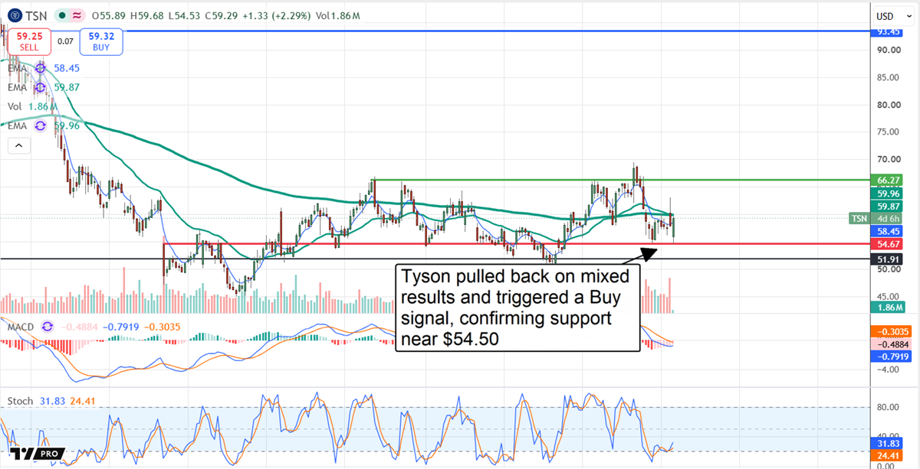Click the 59.96 EMA axis label
Screen dimensions: 920x469
pos(888,194)
